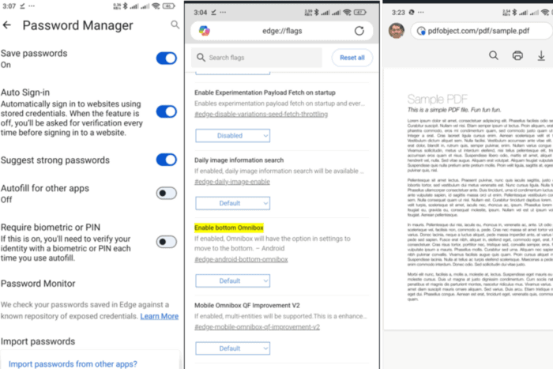553x369 pixels.
Task: Open Default dropdown for Mobile Omnibox QF Improvement V2
Action: [233, 348]
